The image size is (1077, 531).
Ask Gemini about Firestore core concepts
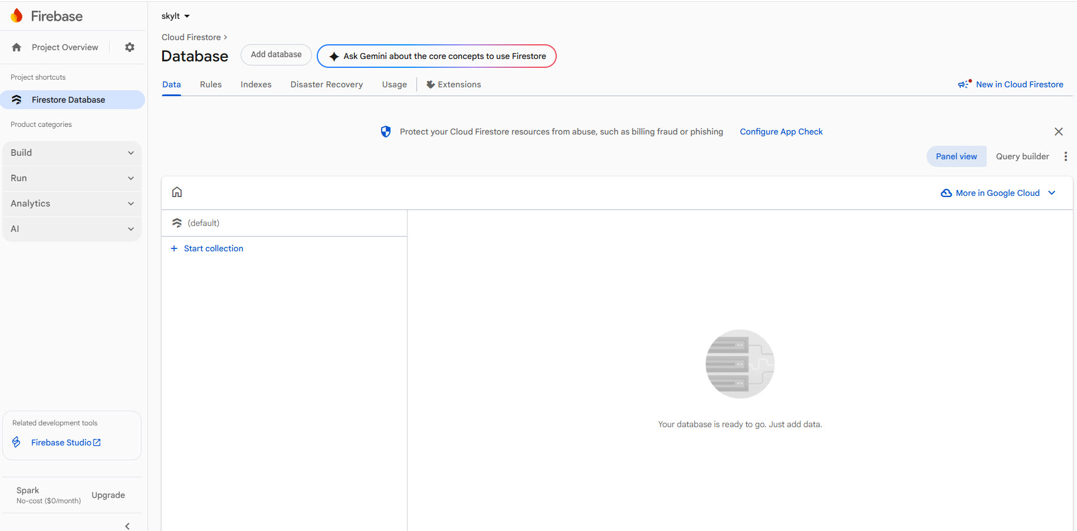pyautogui.click(x=436, y=56)
